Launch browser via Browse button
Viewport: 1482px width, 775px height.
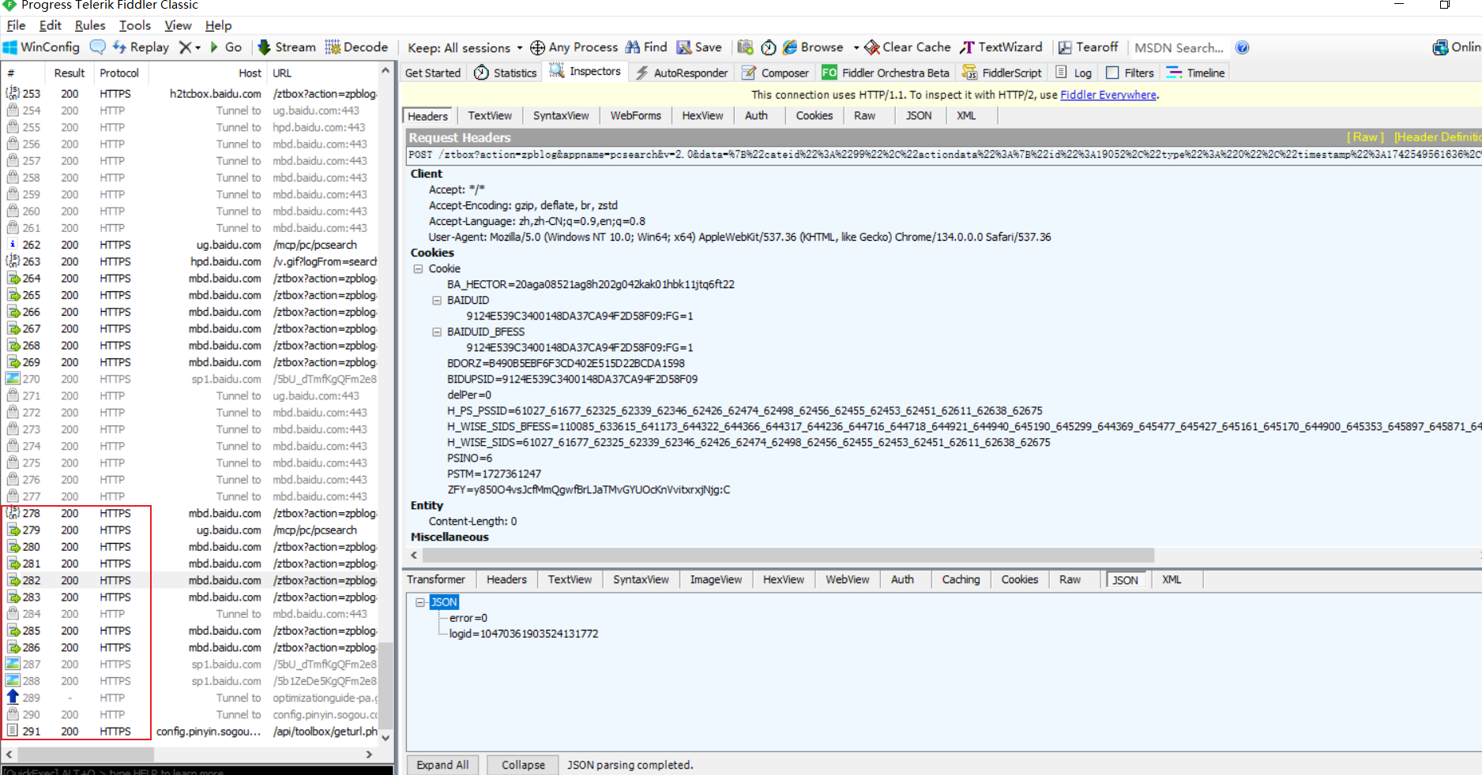click(x=813, y=47)
